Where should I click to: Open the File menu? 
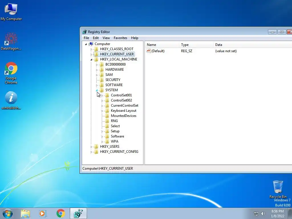(86, 38)
